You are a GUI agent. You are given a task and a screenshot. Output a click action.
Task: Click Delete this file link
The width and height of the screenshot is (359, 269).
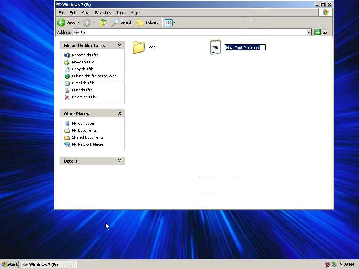84,97
